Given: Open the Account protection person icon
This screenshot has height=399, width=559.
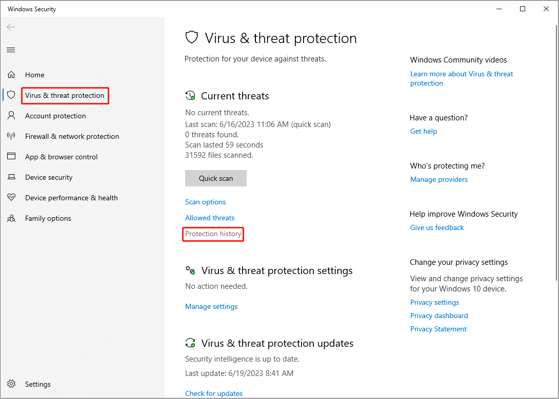Looking at the screenshot, I should (x=11, y=115).
